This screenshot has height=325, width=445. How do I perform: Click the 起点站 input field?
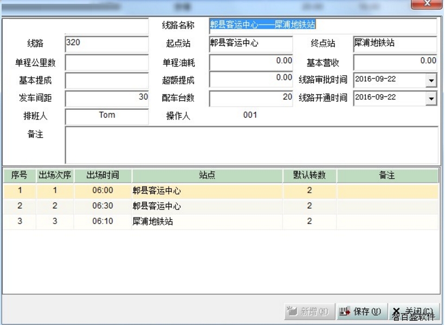[x=251, y=44]
